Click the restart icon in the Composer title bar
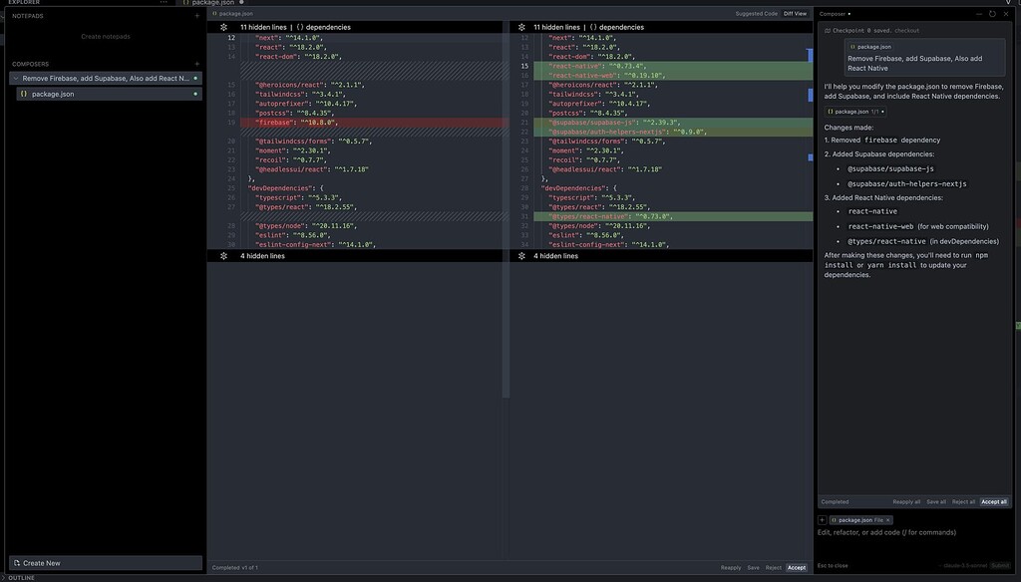1021x582 pixels. pos(991,14)
